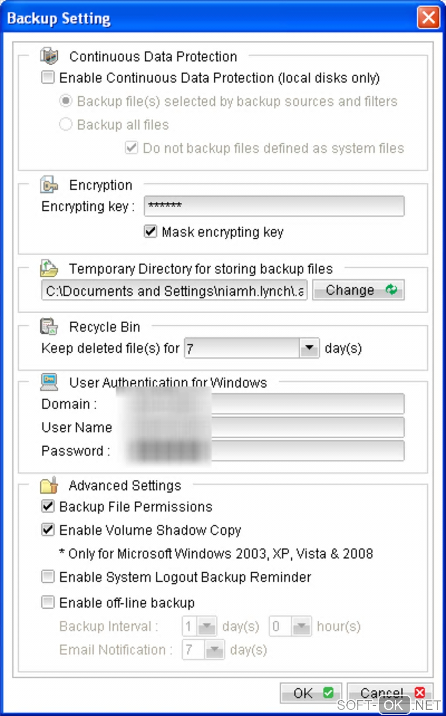Click the Temporary Directory folder icon
The width and height of the screenshot is (446, 716).
pyautogui.click(x=49, y=268)
